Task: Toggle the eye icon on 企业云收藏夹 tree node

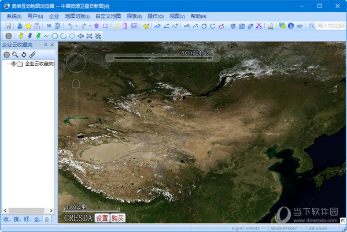Action: (14, 64)
